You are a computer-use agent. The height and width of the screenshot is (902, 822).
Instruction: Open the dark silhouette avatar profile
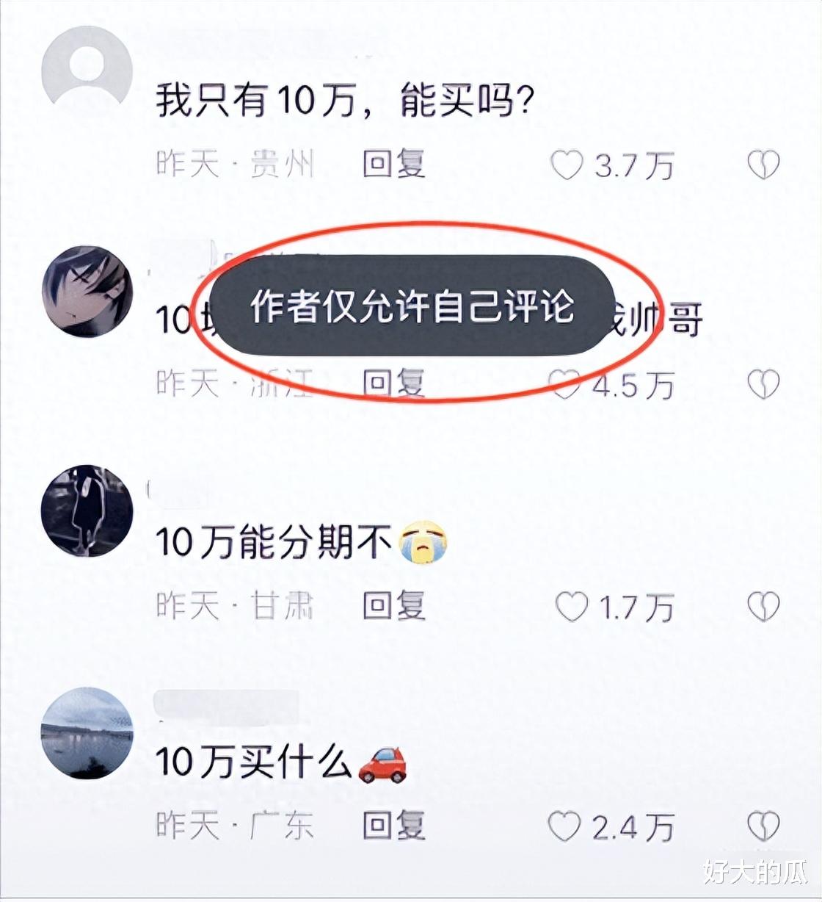(87, 510)
